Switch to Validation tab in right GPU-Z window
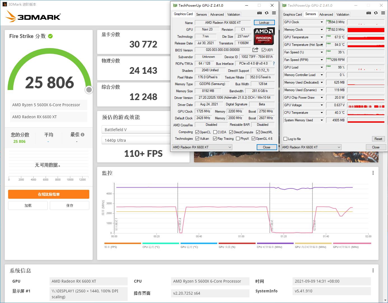Viewport: 388px width, 303px height. point(343,15)
